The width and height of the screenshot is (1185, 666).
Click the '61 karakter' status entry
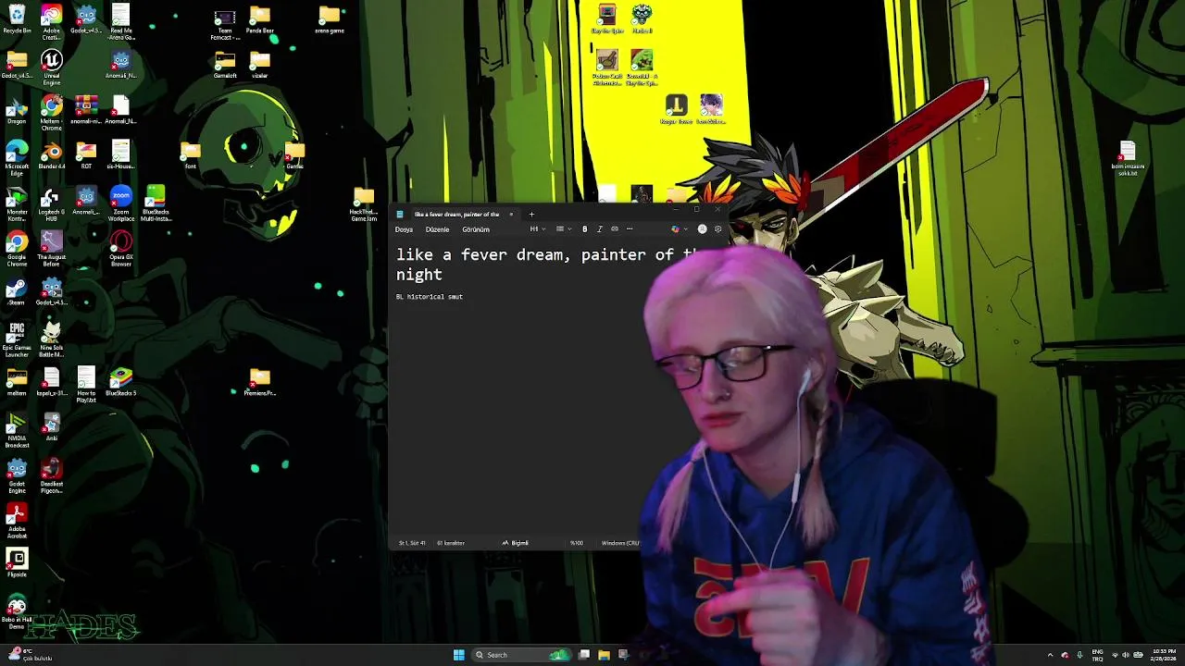pos(450,543)
